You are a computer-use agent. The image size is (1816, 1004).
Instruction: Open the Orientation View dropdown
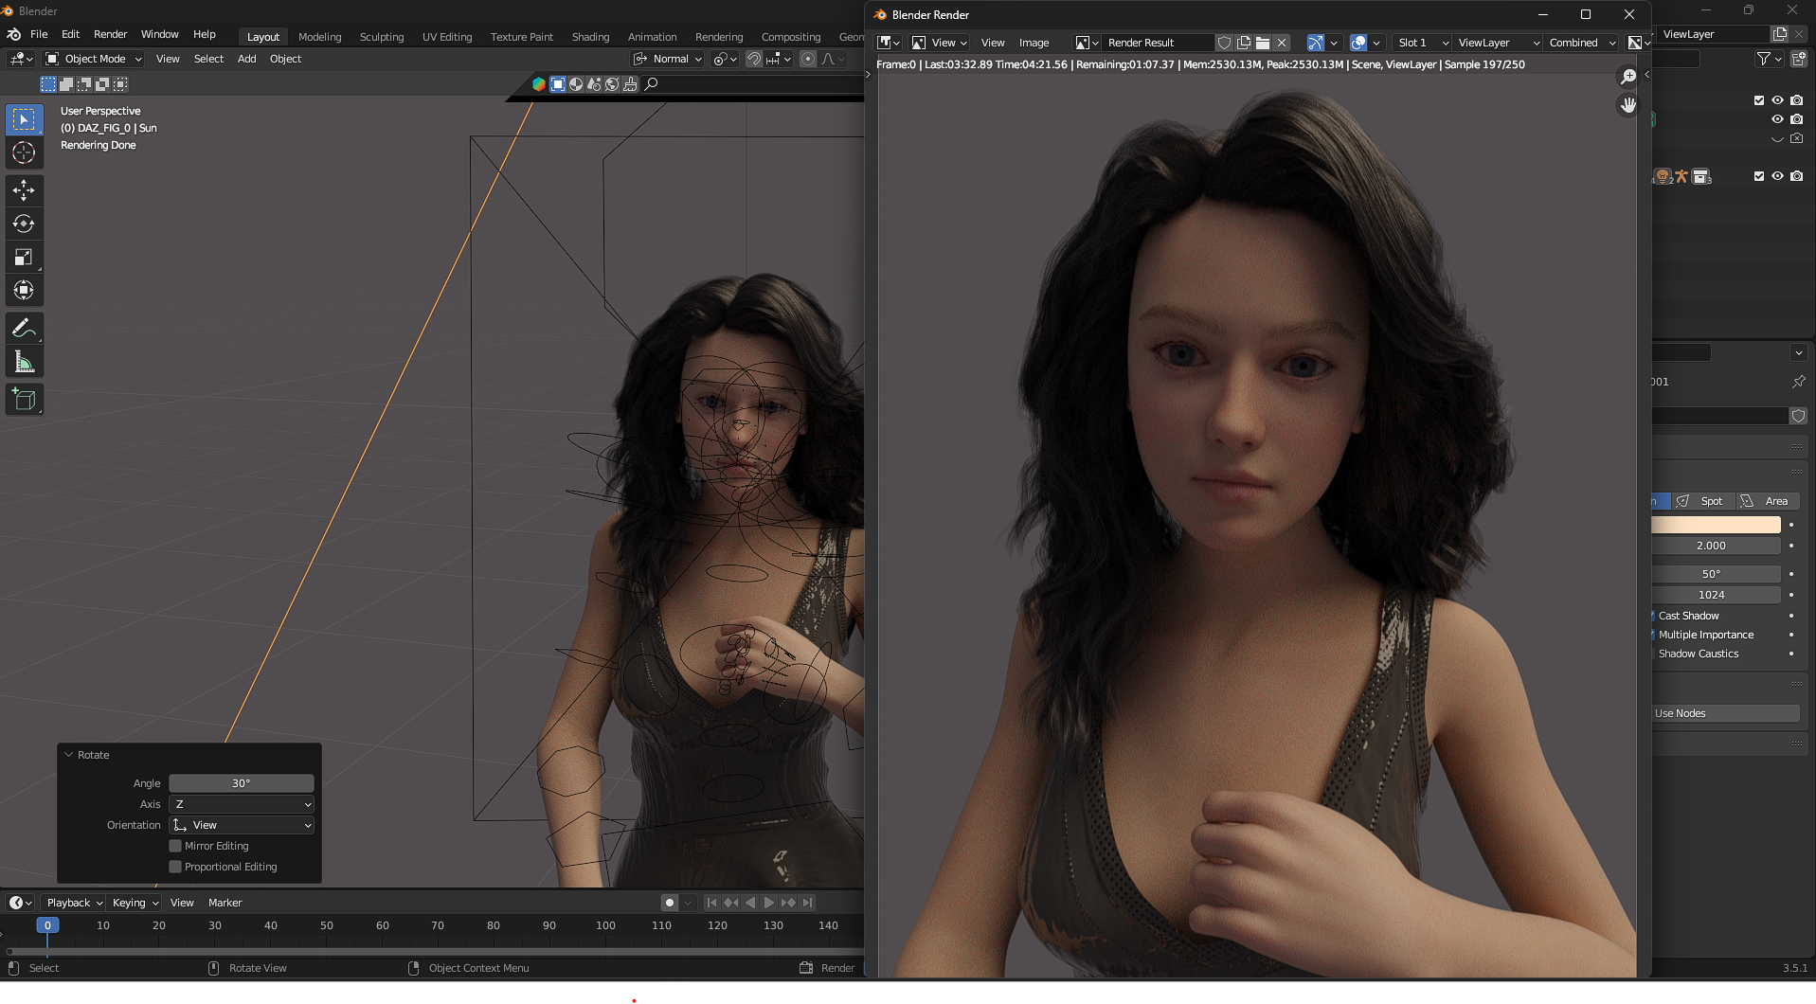[x=242, y=825]
